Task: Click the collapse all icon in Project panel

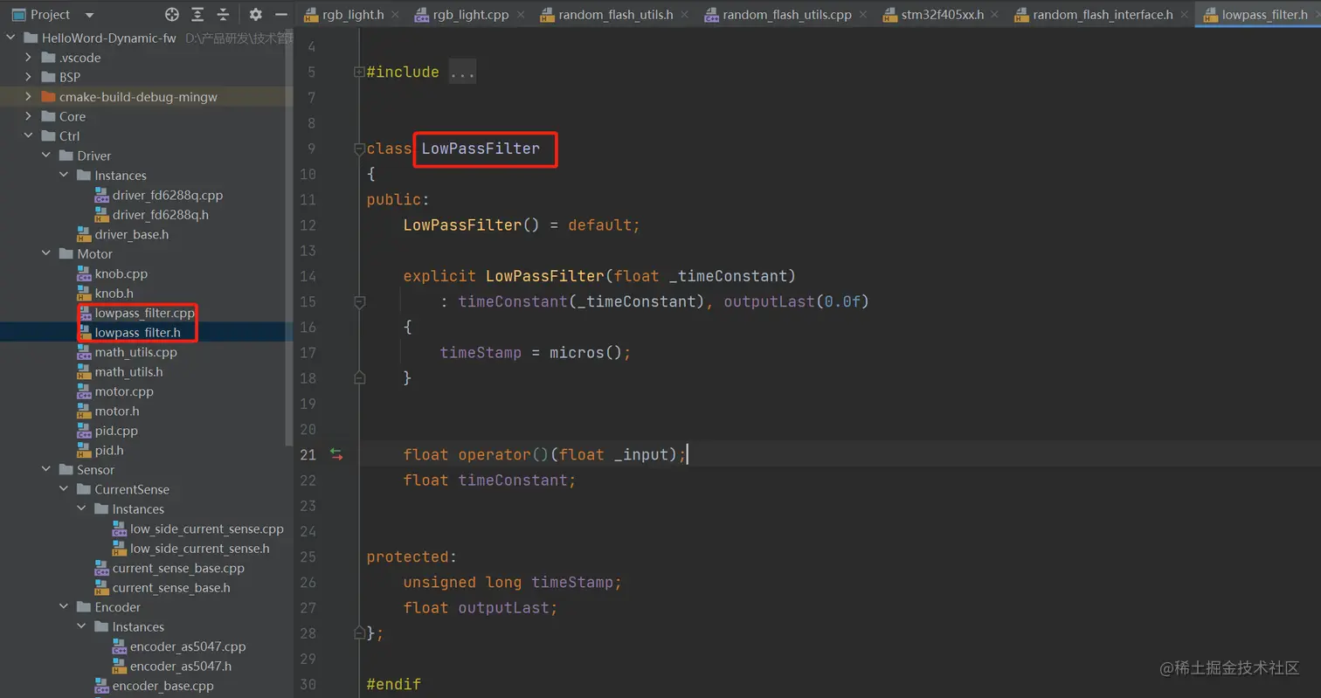Action: [223, 14]
